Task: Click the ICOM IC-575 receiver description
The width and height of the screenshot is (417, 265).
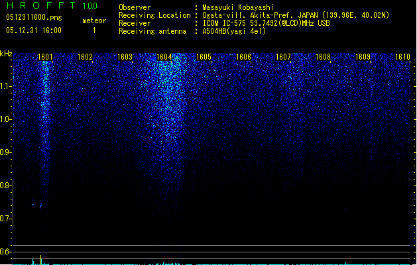Action: [266, 23]
